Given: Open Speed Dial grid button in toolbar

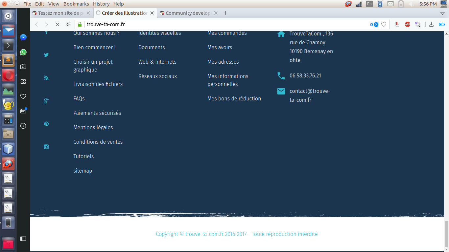Looking at the screenshot, I should point(68,24).
